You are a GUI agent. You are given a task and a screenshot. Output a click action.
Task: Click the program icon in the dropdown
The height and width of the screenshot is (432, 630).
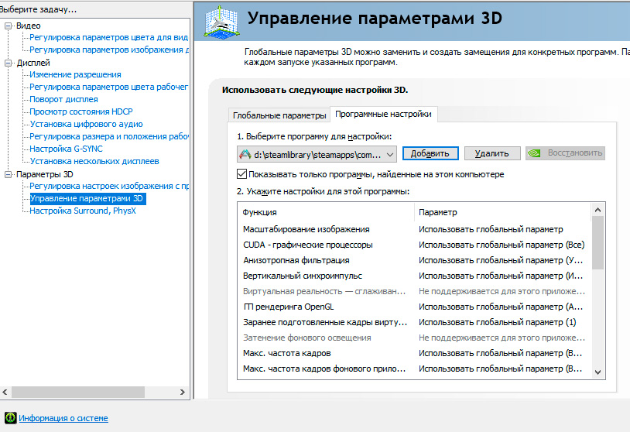[x=245, y=154]
